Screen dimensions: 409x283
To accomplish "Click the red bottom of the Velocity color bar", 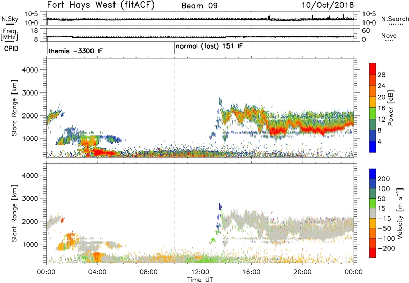I will point(373,253).
